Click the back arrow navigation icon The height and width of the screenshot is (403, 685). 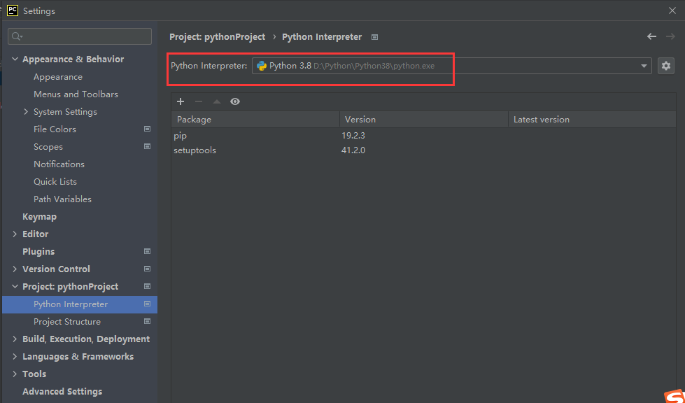pos(652,36)
